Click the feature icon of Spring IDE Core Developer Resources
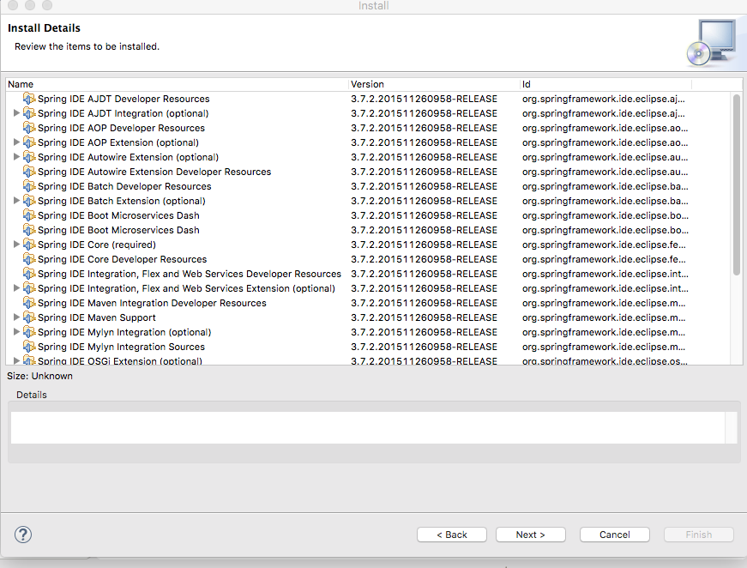The image size is (747, 568). coord(29,259)
